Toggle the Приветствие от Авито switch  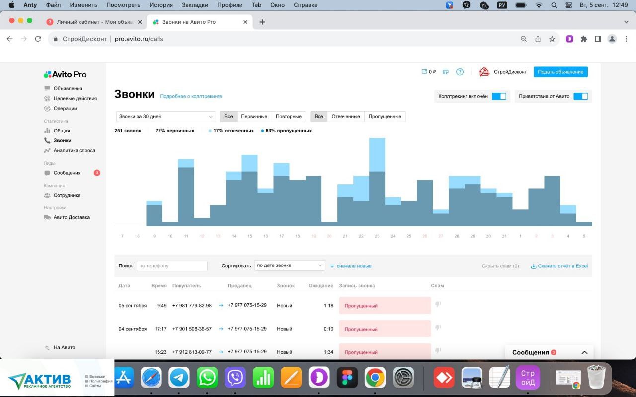tap(580, 96)
